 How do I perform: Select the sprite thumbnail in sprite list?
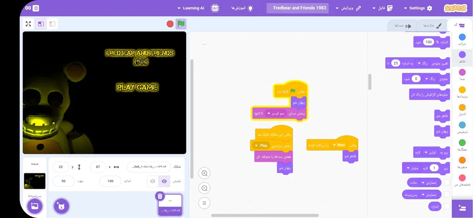170,205
